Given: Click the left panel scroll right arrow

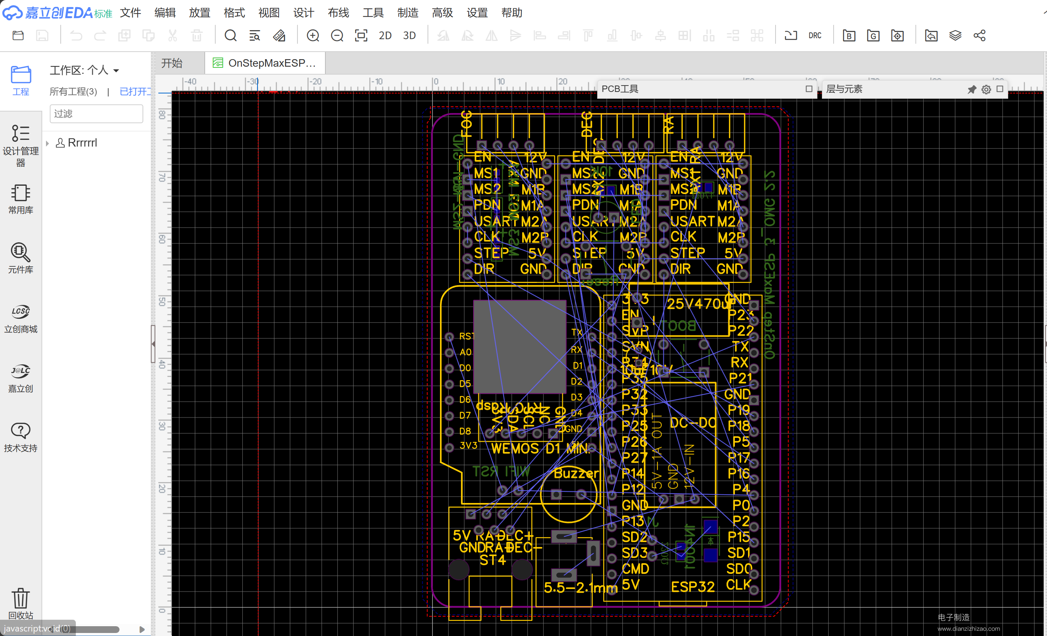Looking at the screenshot, I should (142, 629).
